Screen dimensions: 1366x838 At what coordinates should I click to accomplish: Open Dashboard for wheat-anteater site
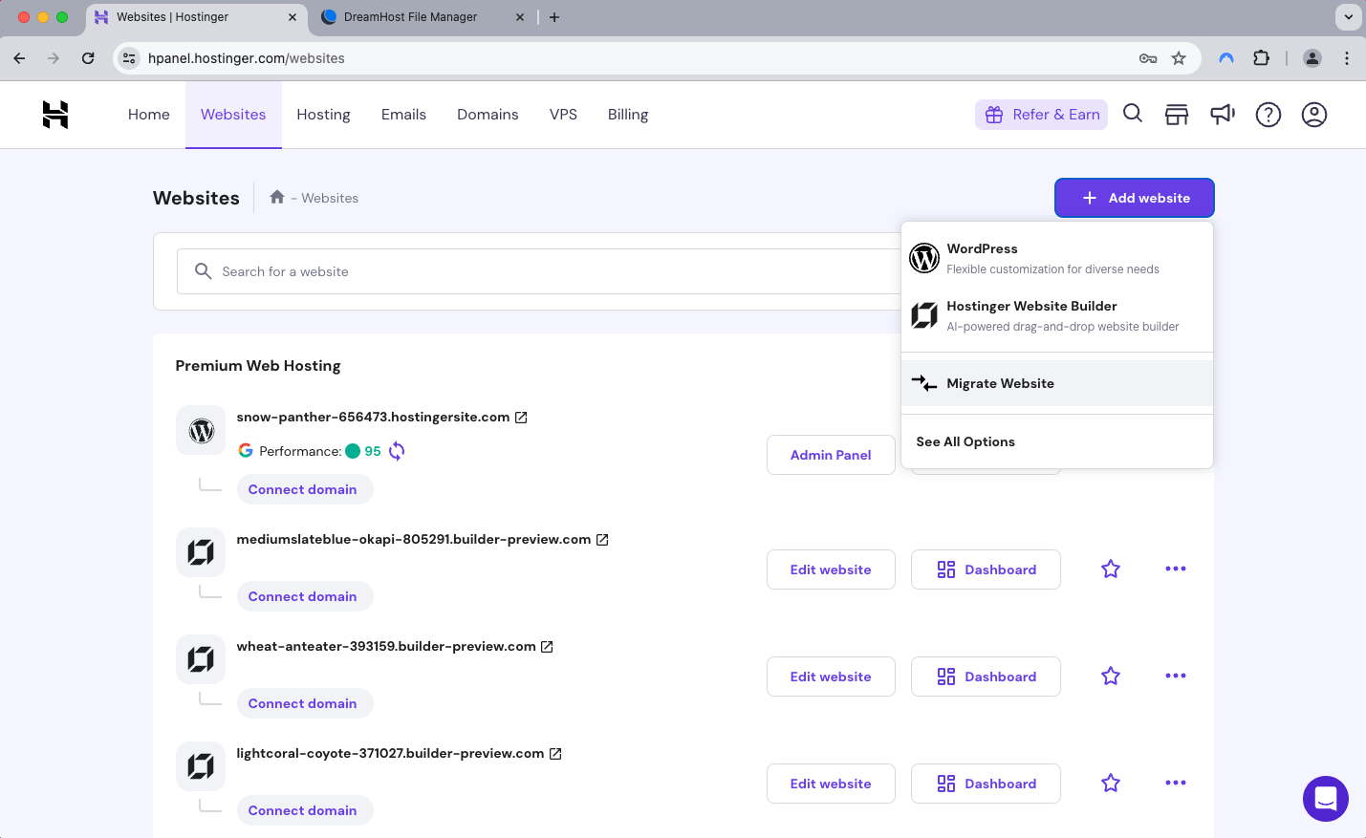[x=986, y=677]
